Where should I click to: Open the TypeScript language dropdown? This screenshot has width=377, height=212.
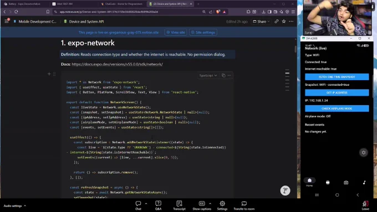coord(208,75)
